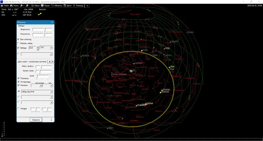
Task: Enable the Назван. звёзд checkbox
Action: point(18,43)
